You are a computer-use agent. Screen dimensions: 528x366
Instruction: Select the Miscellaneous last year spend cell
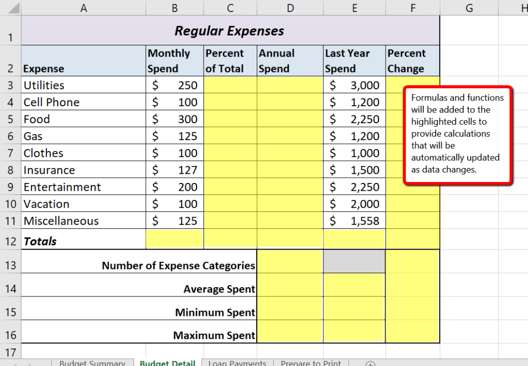354,221
